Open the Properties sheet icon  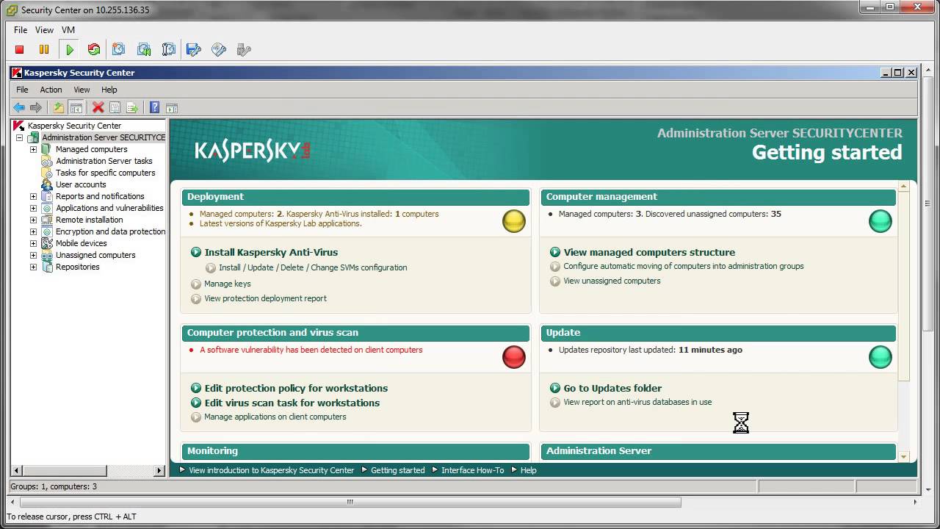click(115, 108)
